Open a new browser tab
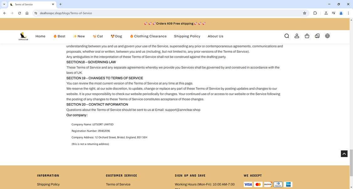The height and width of the screenshot is (189, 353). (60, 4)
